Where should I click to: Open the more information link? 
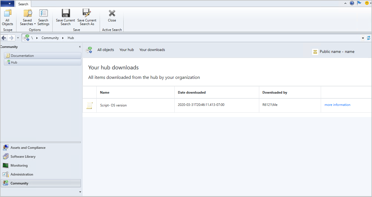337,105
